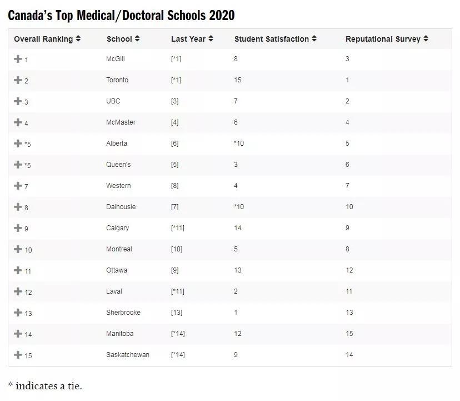Viewport: 460px width, 401px height.
Task: Expand the McGill row plus icon
Action: tap(18, 59)
